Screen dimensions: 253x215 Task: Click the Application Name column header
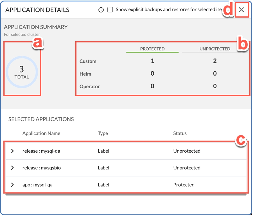click(41, 133)
